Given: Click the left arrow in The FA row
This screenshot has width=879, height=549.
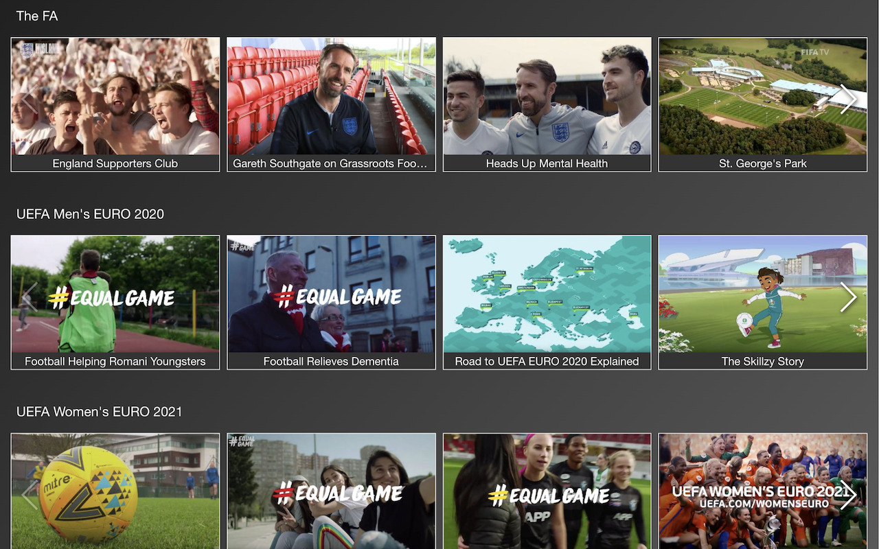Looking at the screenshot, I should 29,100.
